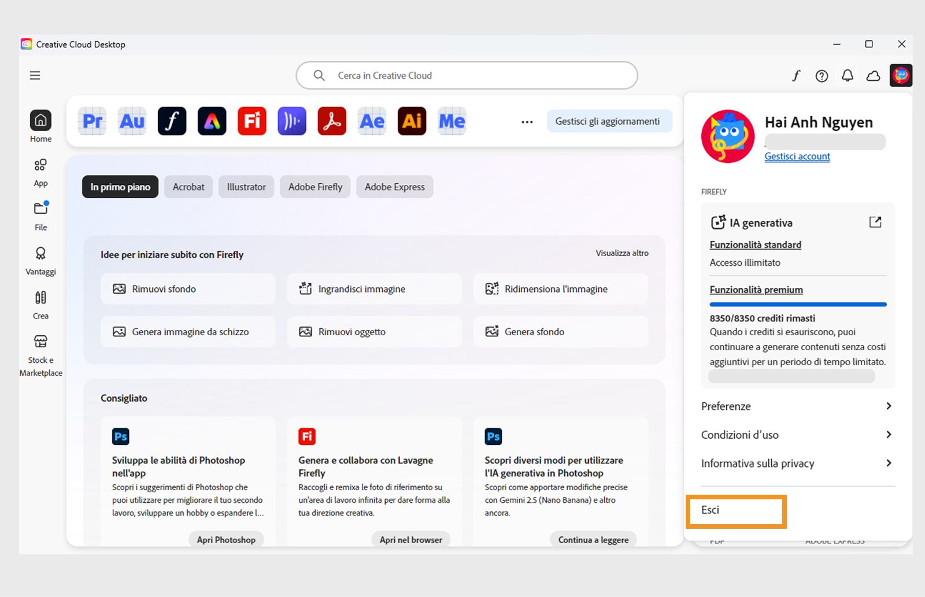Open the Gestisci account link
This screenshot has height=597, width=925.
point(797,156)
